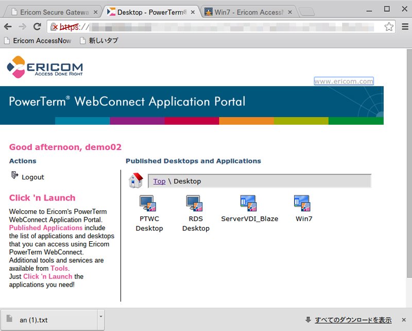Screen dimensions: 412x331
Task: Click the vertical page scrollbar
Action: pos(409,163)
